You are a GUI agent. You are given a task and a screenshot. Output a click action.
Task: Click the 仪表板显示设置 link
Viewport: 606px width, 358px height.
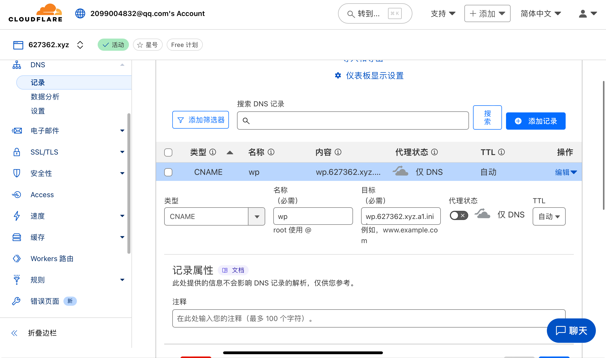point(375,76)
